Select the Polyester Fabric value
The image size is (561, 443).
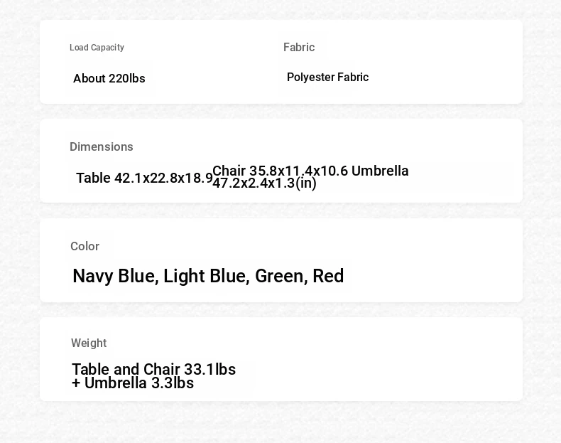point(328,77)
